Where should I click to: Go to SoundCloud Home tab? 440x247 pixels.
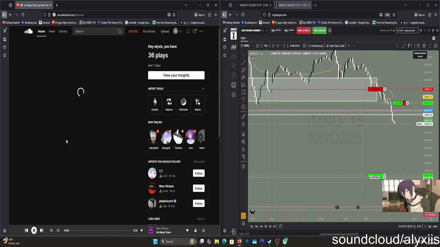(x=41, y=31)
